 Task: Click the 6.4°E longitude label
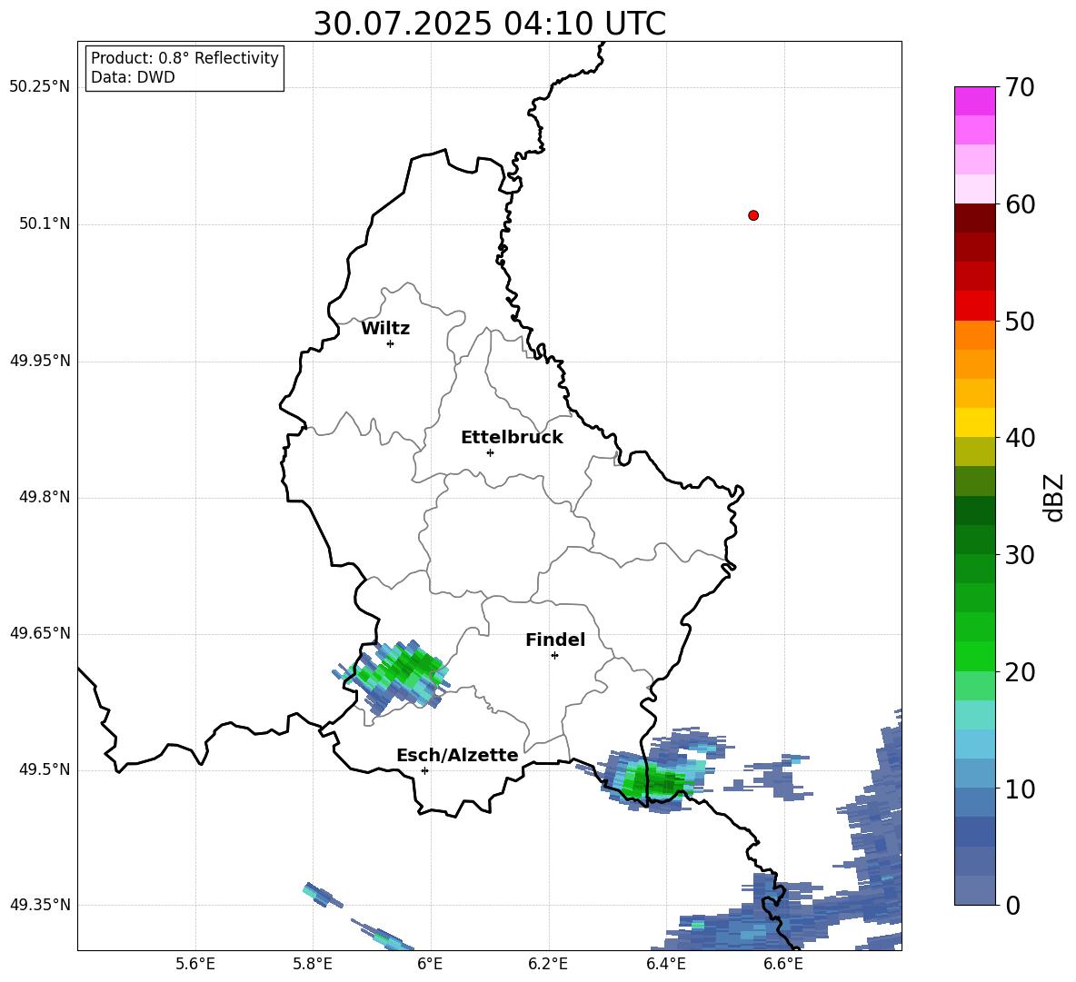coord(665,964)
